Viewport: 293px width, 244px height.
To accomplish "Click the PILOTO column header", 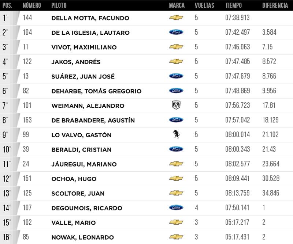I will pyautogui.click(x=59, y=5).
